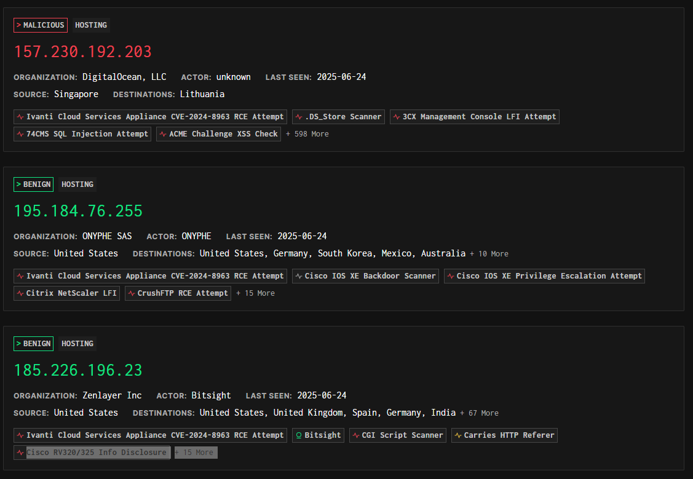The image size is (693, 479).
Task: Click source United States on the Zenlayer card
Action: click(x=85, y=412)
